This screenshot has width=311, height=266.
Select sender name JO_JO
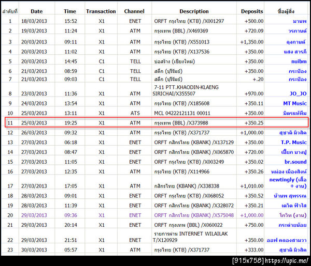click(298, 93)
